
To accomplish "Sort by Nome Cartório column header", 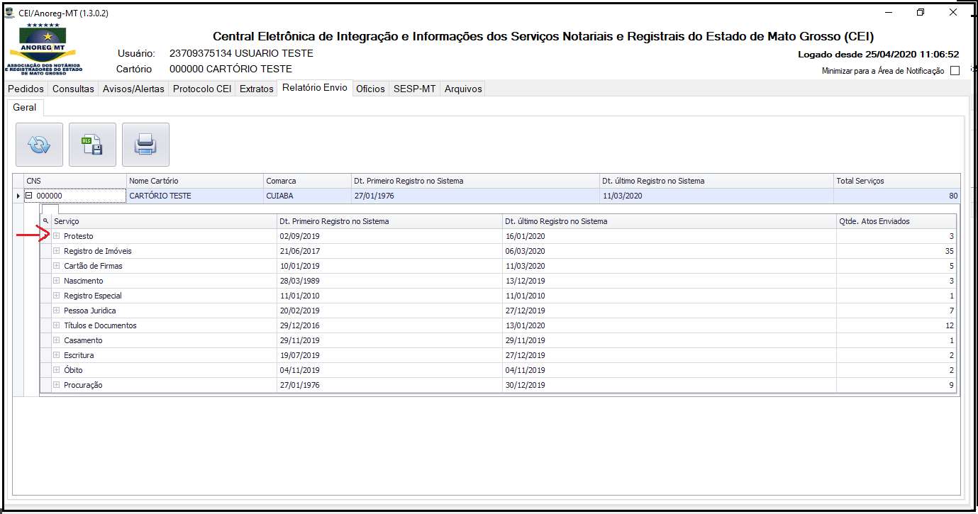I will (195, 181).
